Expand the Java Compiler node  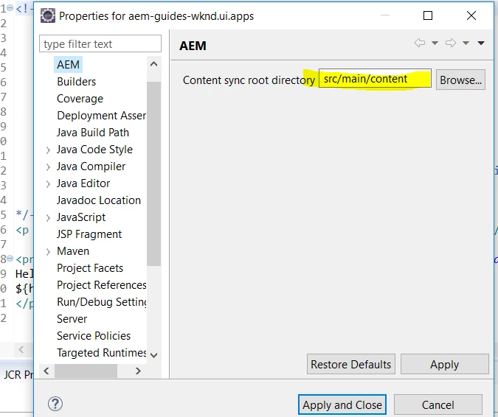(x=48, y=167)
